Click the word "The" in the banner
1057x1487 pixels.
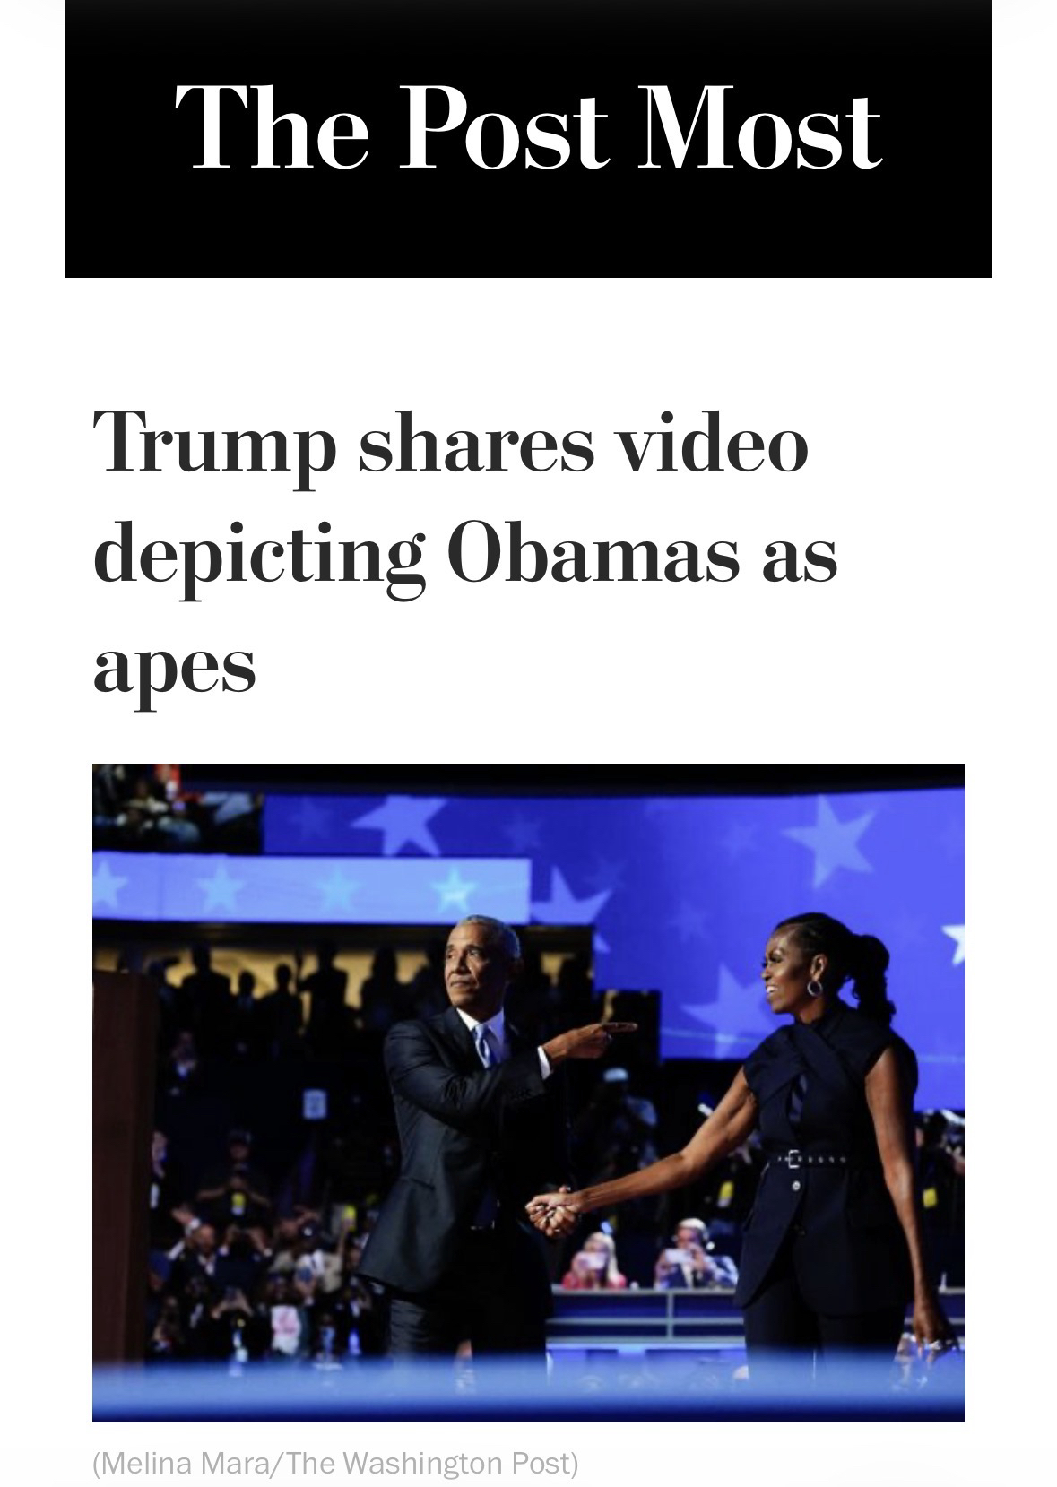click(272, 128)
